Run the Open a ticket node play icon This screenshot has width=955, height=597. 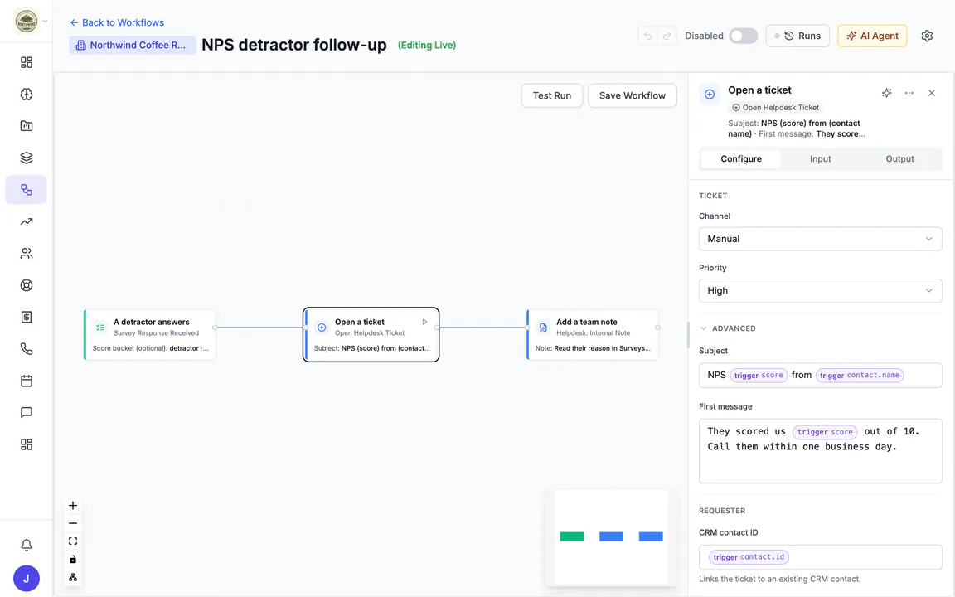[x=424, y=322]
